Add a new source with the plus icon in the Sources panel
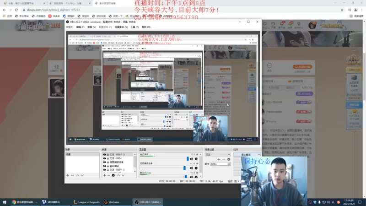Screen dimensions: 366x206 104,175
